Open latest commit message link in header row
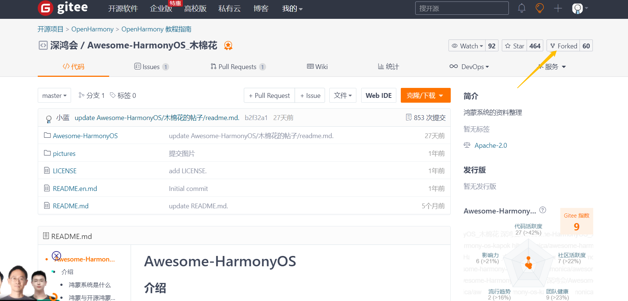This screenshot has height=301, width=628. point(157,118)
